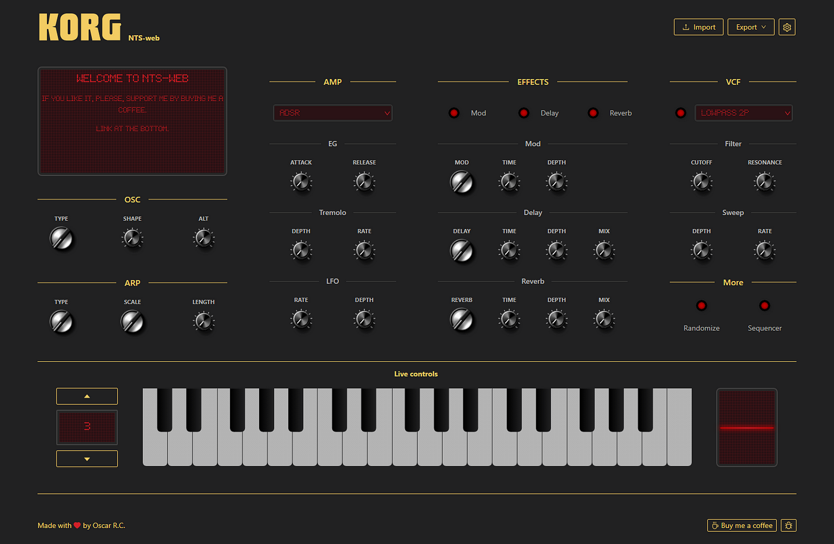Click the Reverb DEPTH knob
The image size is (834, 544).
(x=557, y=320)
